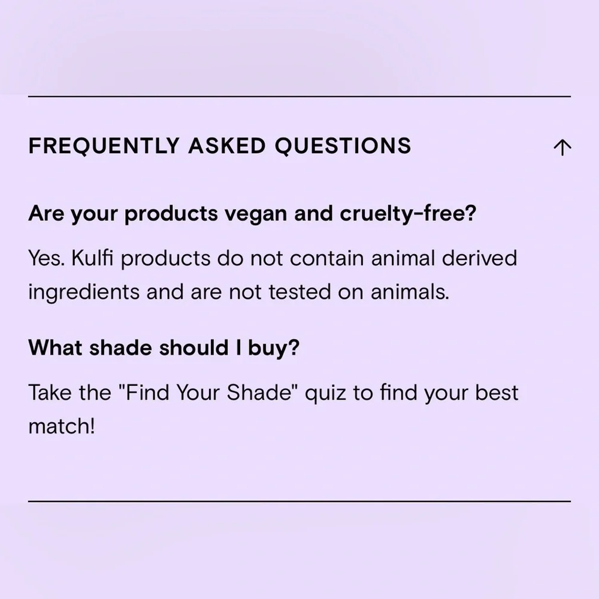Click the word Kulfi in the answer
This screenshot has width=599, height=599.
[92, 258]
